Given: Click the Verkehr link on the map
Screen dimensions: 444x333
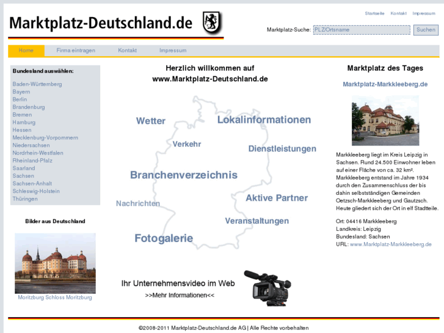Looking at the screenshot, I should tap(187, 144).
